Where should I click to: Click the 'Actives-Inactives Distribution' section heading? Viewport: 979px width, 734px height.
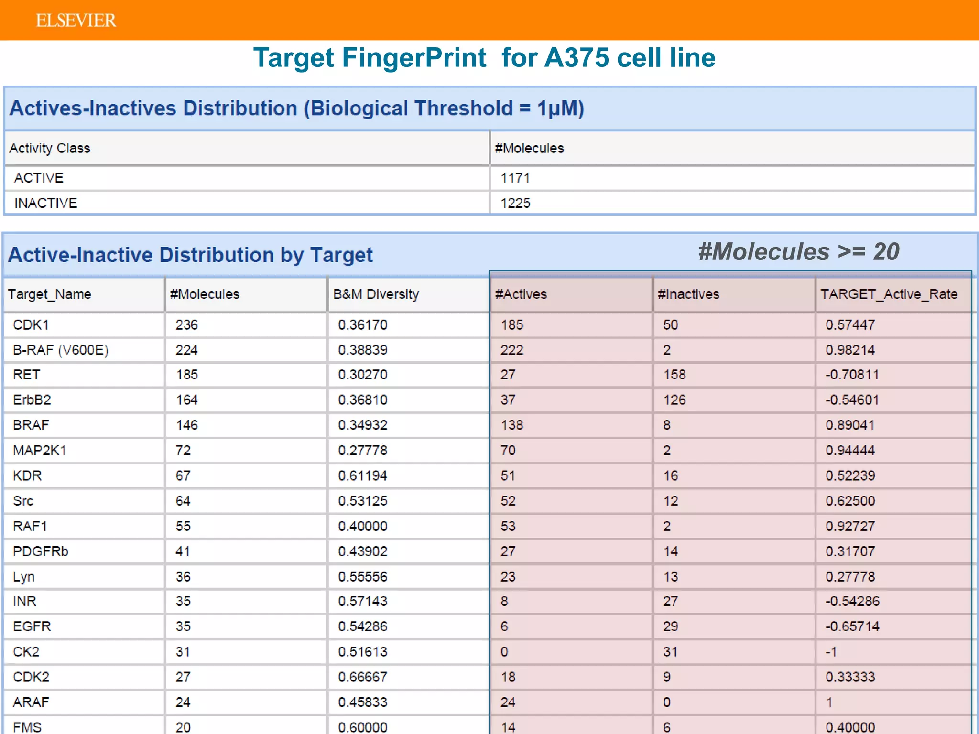297,108
